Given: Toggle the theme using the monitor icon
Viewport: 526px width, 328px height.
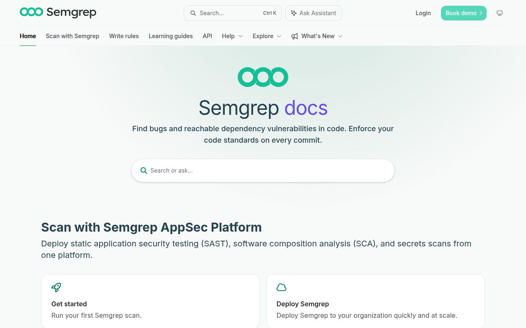Looking at the screenshot, I should [500, 13].
